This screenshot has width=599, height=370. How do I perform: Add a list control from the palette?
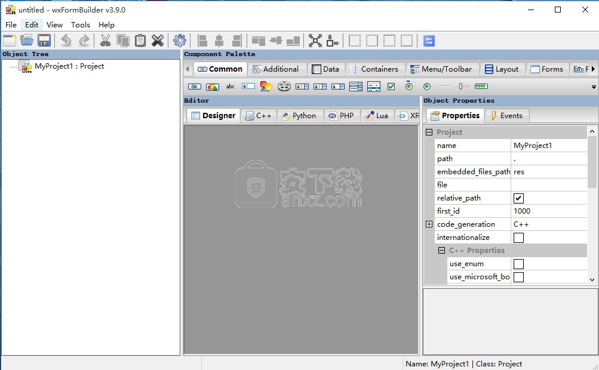coord(374,87)
